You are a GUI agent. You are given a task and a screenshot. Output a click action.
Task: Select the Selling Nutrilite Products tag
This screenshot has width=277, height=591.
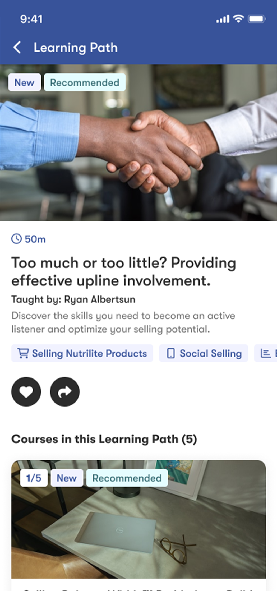(82, 353)
